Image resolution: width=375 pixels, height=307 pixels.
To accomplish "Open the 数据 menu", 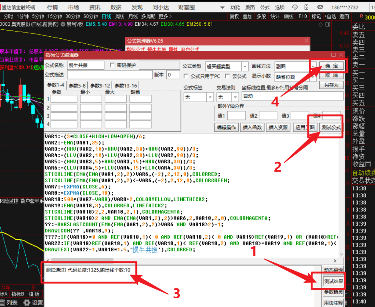I will [116, 7].
